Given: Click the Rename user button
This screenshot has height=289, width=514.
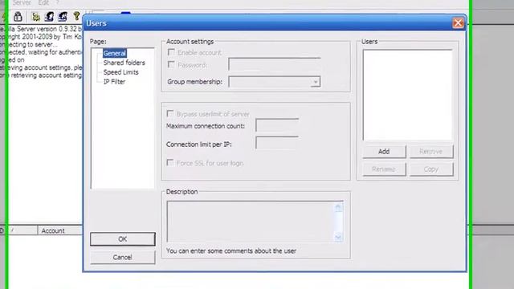Looking at the screenshot, I should pos(384,169).
